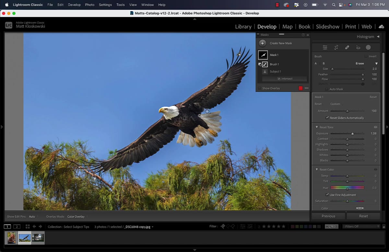Image resolution: width=389 pixels, height=252 pixels.
Task: Click Reset beside Mask 1 header
Action: [373, 97]
